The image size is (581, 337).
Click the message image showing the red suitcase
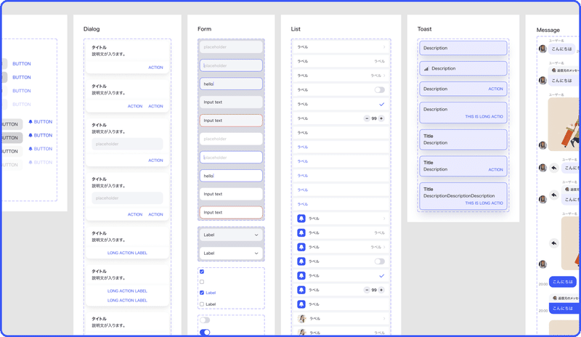tap(564, 125)
